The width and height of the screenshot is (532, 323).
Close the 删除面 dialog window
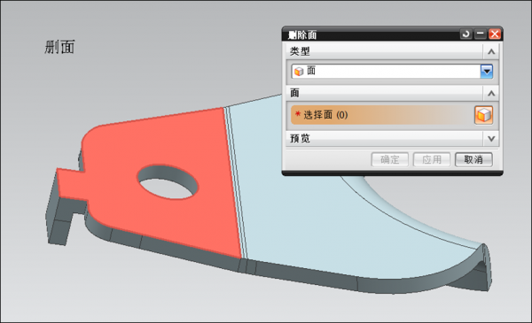(495, 34)
